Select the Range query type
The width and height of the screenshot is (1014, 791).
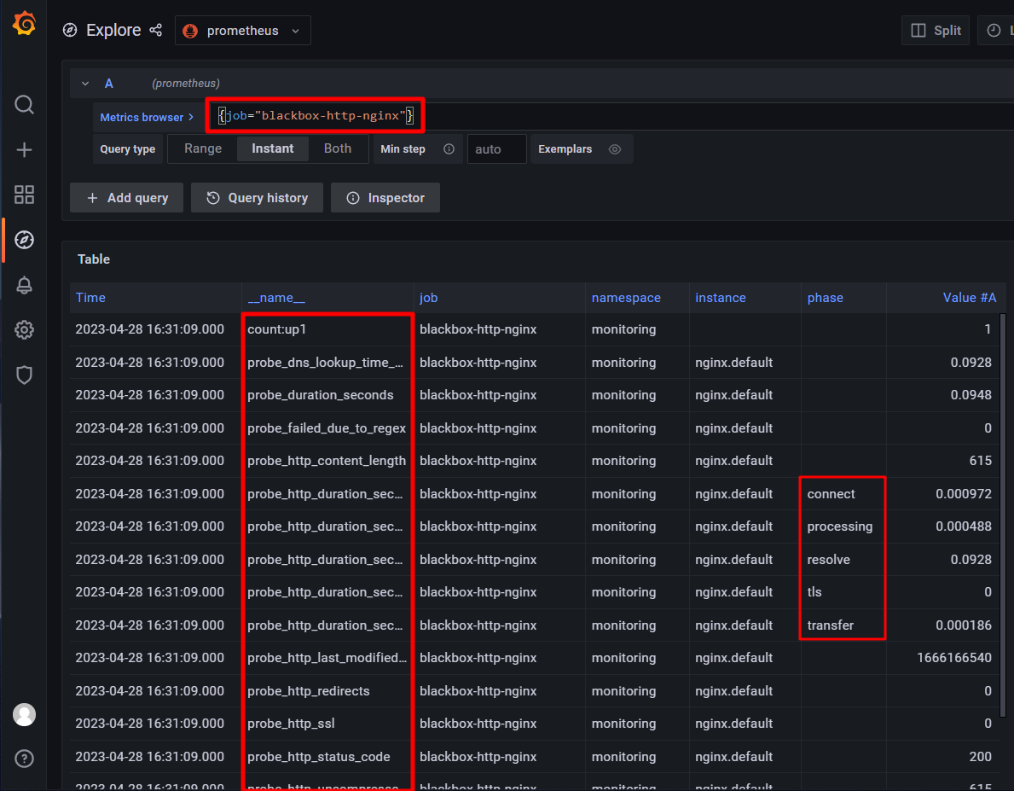(x=203, y=148)
